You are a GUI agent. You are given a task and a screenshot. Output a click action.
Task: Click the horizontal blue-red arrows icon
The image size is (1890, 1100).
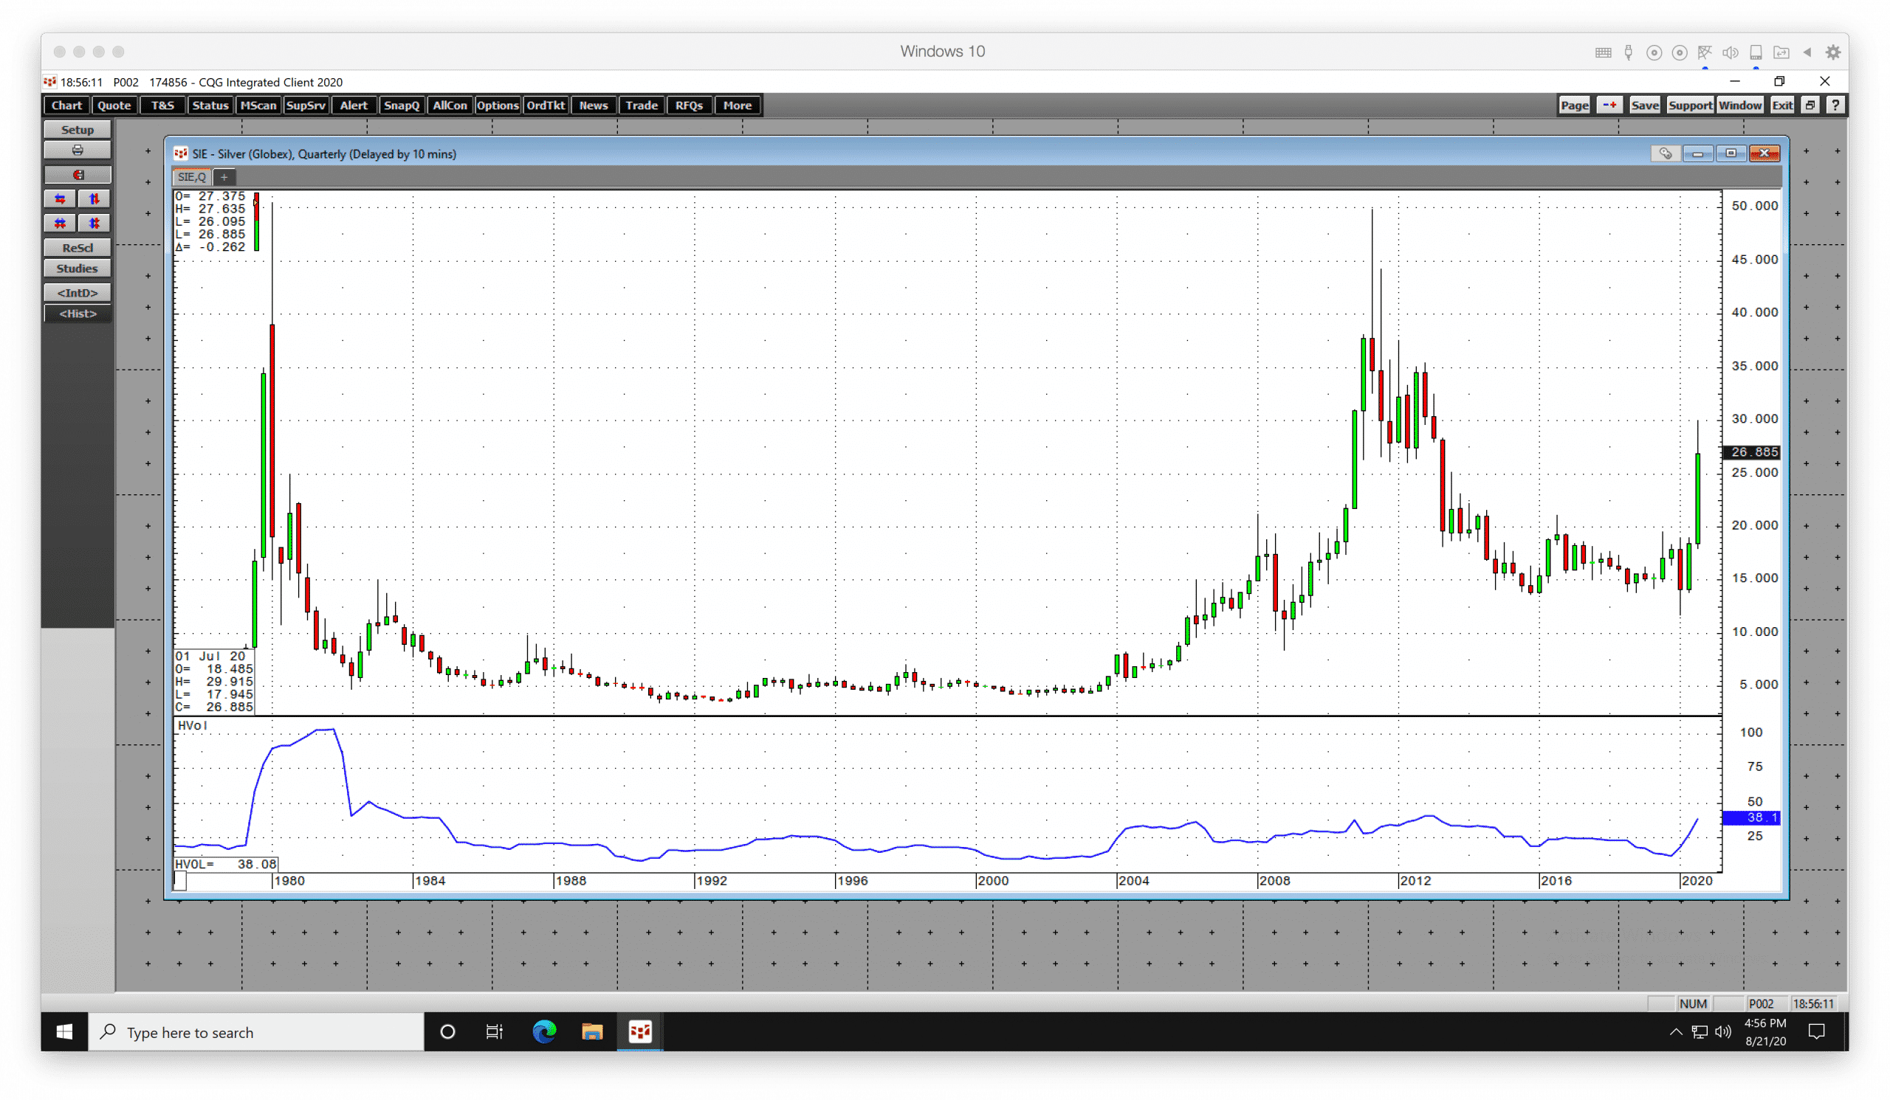(60, 199)
